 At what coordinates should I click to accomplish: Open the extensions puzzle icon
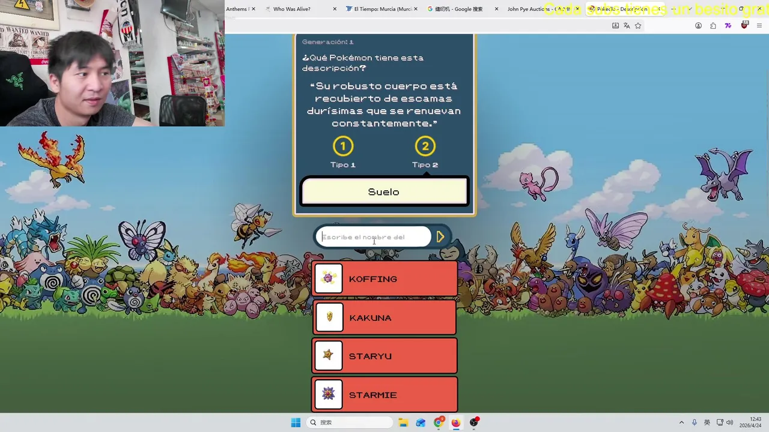click(713, 26)
